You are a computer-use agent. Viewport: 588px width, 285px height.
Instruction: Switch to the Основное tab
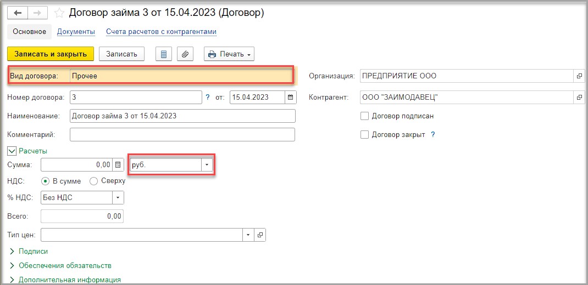click(29, 32)
